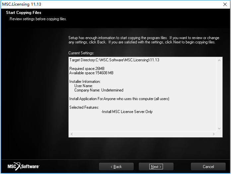Cancel the MSC.Licensing installation
Image resolution: width=231 pixels, height=174 pixels.
(208, 166)
